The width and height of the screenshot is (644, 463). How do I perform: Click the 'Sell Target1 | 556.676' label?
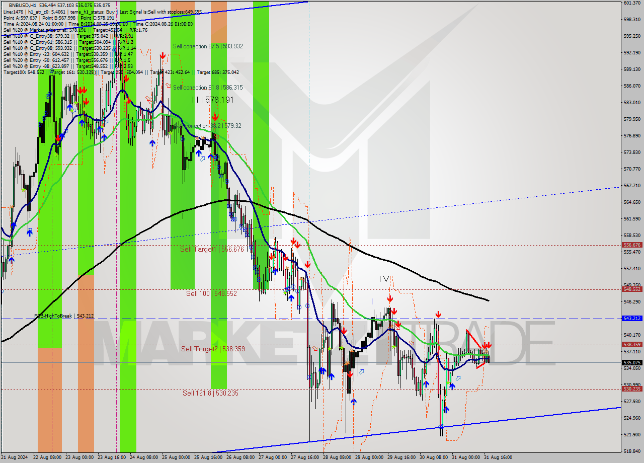click(212, 249)
